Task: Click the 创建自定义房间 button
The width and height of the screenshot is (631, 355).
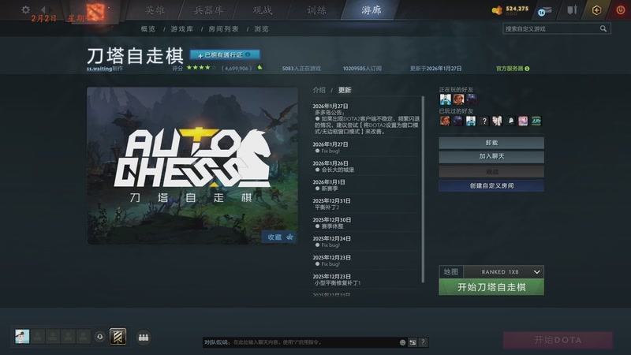Action: (x=491, y=185)
